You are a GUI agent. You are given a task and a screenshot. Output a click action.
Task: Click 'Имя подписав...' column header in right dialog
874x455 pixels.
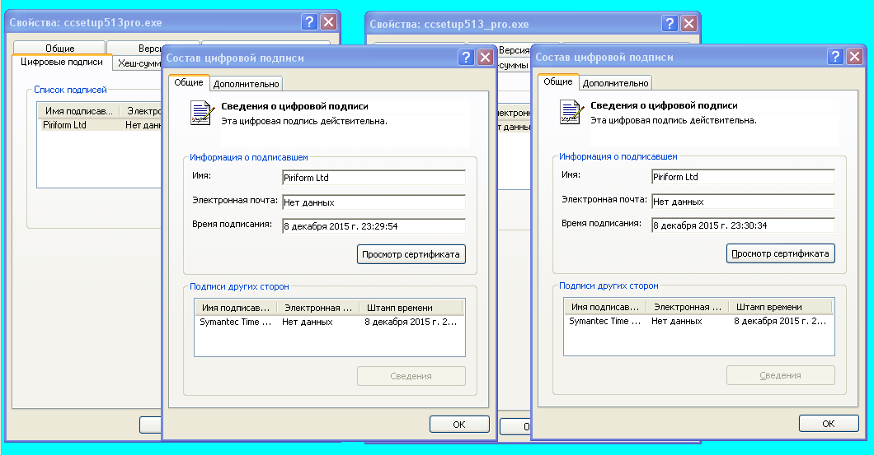(x=605, y=306)
